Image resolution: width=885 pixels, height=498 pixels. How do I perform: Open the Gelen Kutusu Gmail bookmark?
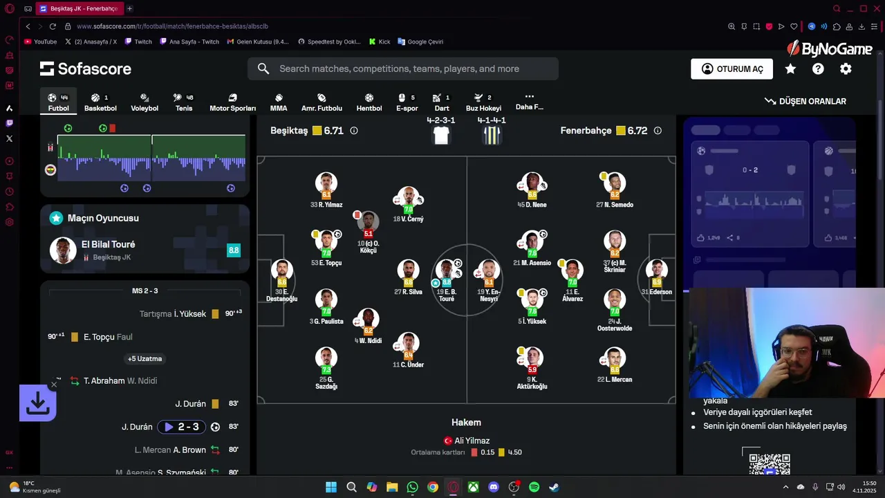(258, 41)
